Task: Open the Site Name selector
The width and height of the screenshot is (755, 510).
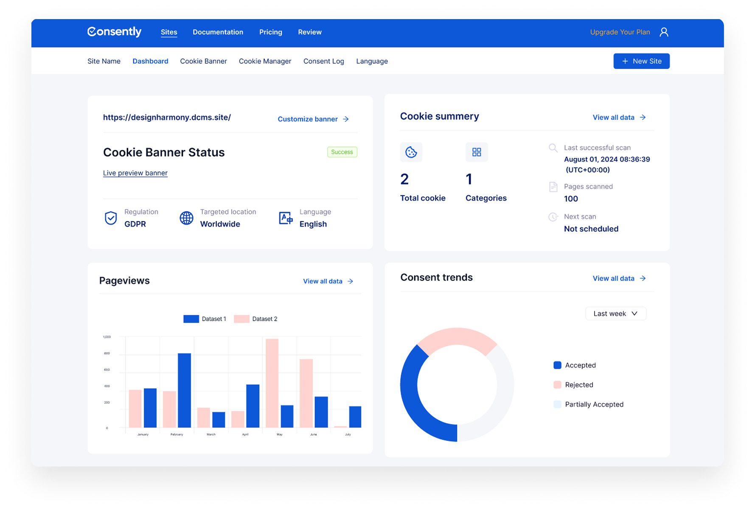Action: click(104, 61)
